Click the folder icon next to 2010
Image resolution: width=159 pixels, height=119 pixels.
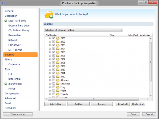58,70
